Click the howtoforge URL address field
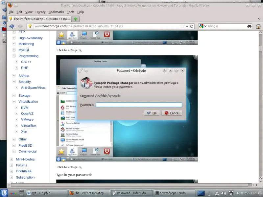 click(108, 26)
